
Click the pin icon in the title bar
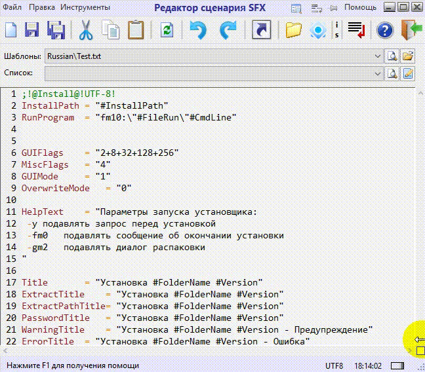(x=333, y=8)
